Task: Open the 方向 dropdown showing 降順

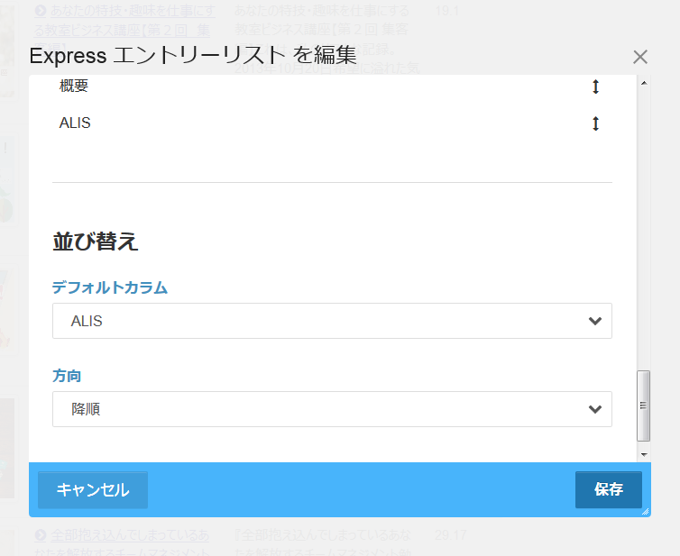Action: [332, 409]
